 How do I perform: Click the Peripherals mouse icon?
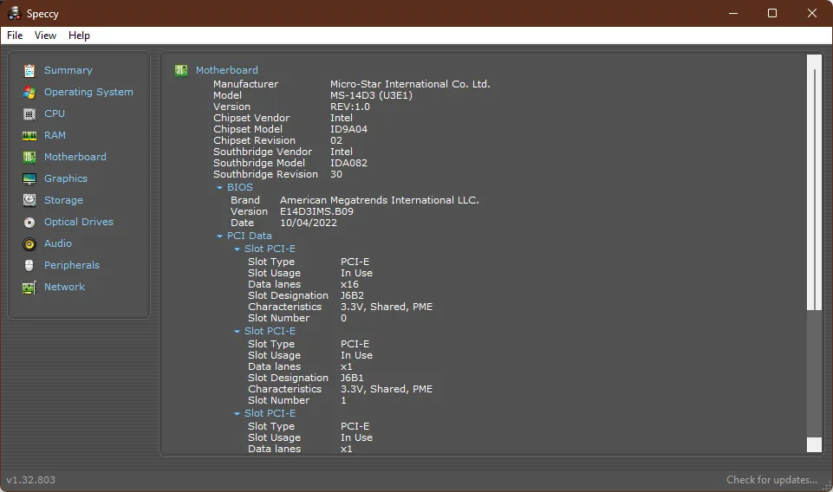pyautogui.click(x=29, y=265)
